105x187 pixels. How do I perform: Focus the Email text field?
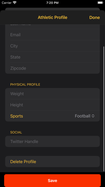55,35
